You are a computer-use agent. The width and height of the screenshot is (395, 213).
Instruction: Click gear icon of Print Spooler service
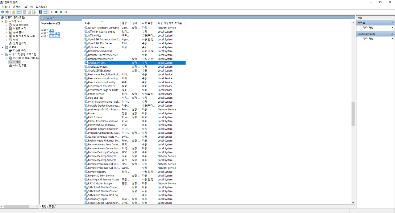[86, 117]
